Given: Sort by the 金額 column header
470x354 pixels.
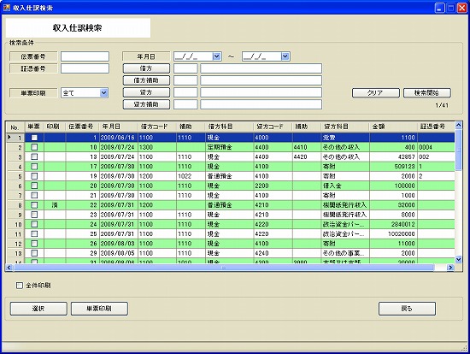Looking at the screenshot, I should click(x=393, y=127).
